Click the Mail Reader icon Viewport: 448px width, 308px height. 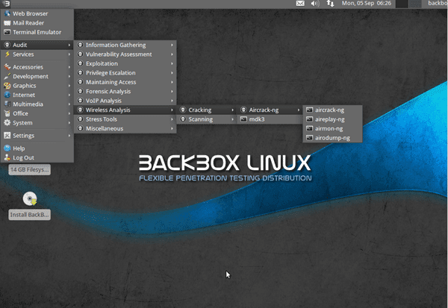click(7, 23)
